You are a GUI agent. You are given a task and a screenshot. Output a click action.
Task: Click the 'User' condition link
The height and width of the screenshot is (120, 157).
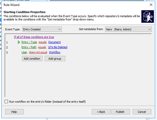24,52
